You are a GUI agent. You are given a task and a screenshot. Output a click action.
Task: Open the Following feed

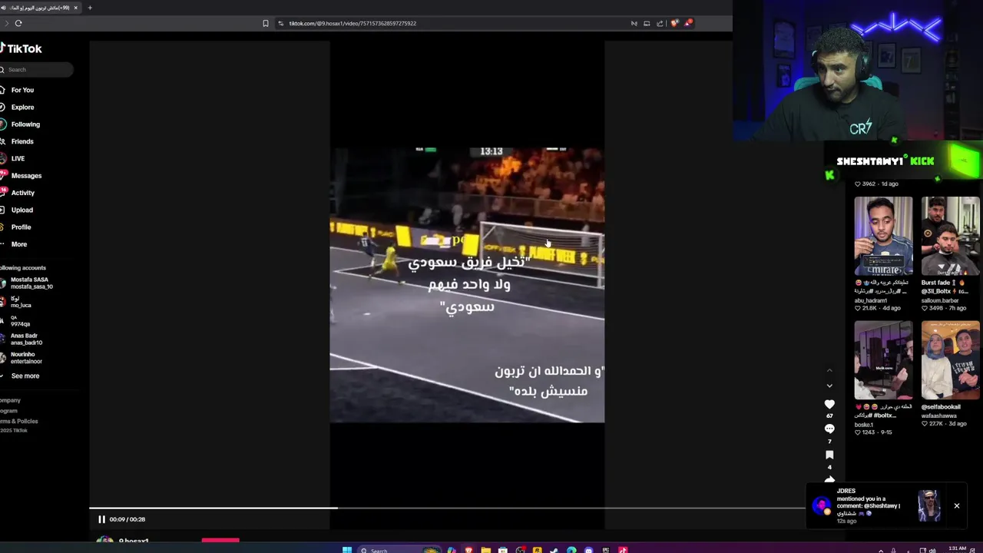click(22, 124)
